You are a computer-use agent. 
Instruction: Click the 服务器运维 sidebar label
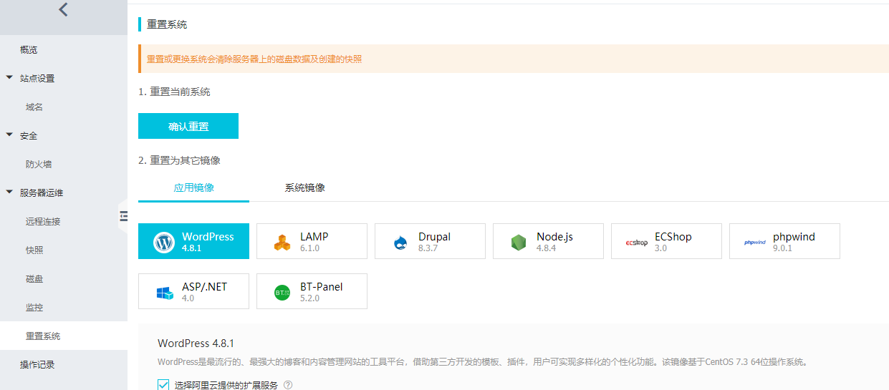42,193
